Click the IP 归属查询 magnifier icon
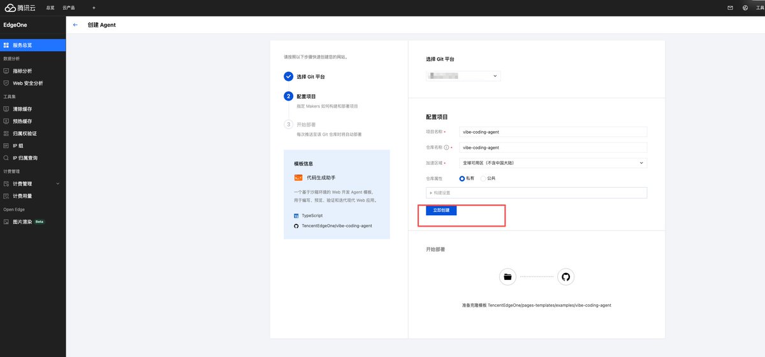 coord(6,158)
